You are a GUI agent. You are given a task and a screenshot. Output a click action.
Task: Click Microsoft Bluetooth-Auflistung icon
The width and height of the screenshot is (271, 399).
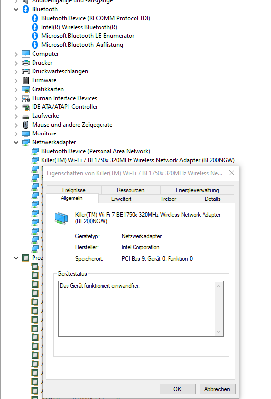pyautogui.click(x=35, y=45)
